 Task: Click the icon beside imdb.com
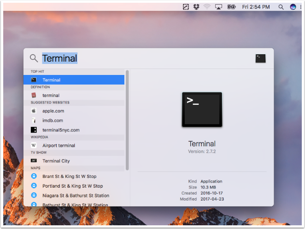[x=34, y=120]
